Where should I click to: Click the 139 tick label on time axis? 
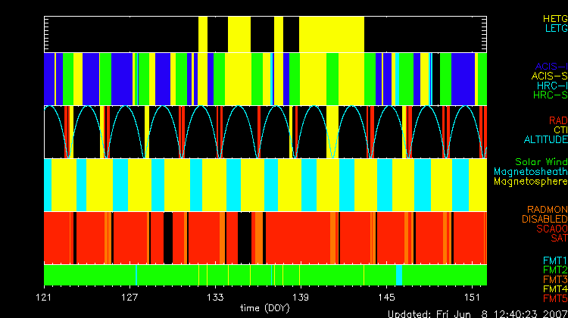pyautogui.click(x=302, y=297)
